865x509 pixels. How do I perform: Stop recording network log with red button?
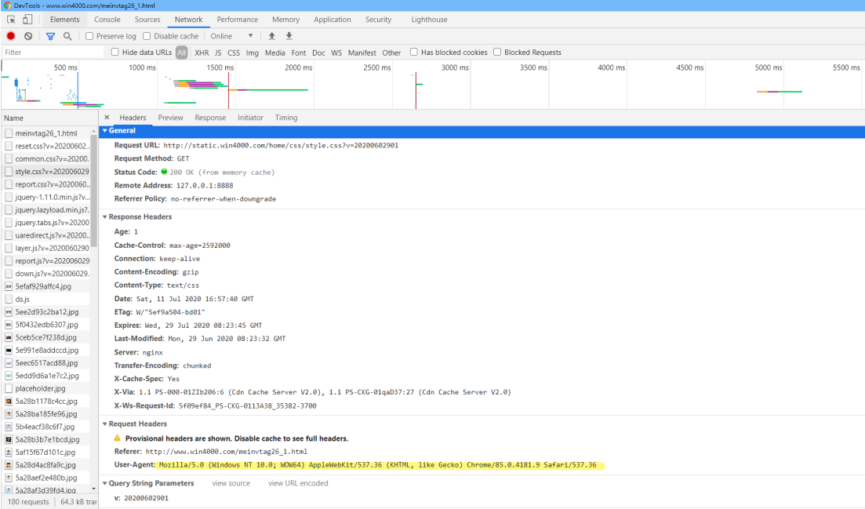(x=10, y=36)
